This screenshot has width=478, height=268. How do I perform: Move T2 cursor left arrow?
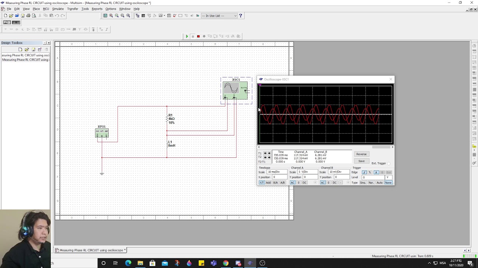tap(265, 157)
